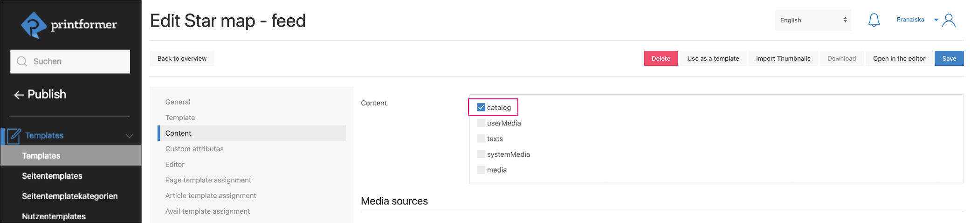Viewport: 971px width, 223px height.
Task: Enable the userMedia checkbox
Action: [481, 123]
